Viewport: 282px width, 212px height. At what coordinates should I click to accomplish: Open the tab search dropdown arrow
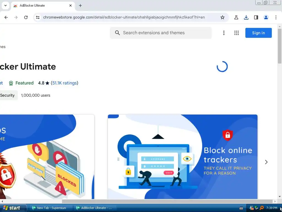6,6
